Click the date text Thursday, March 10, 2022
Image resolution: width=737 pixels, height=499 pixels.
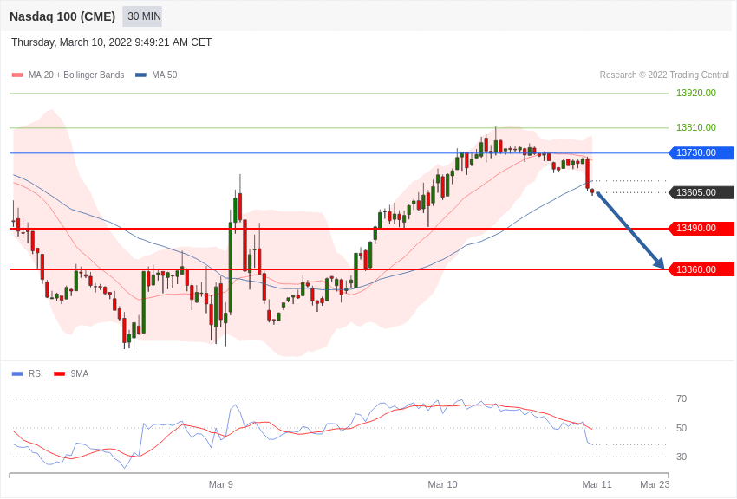tap(71, 42)
